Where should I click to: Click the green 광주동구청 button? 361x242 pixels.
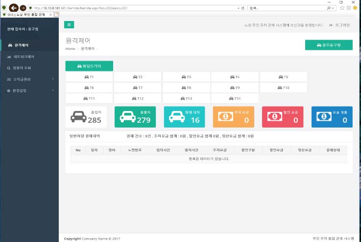coord(328,45)
